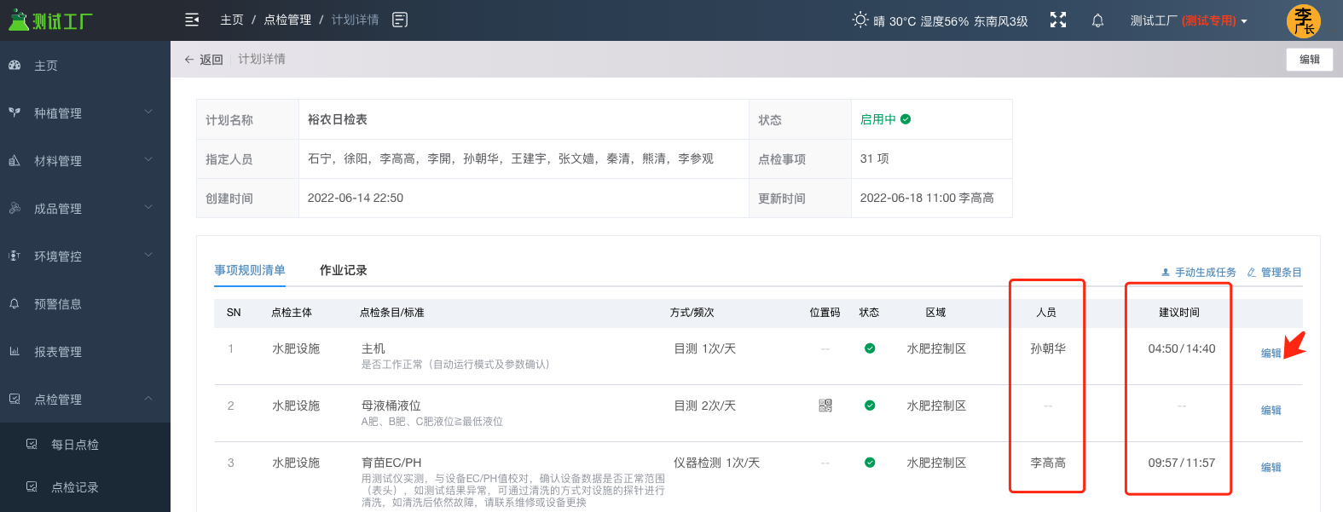
Task: Switch to the 作业记录 tab
Action: point(344,270)
